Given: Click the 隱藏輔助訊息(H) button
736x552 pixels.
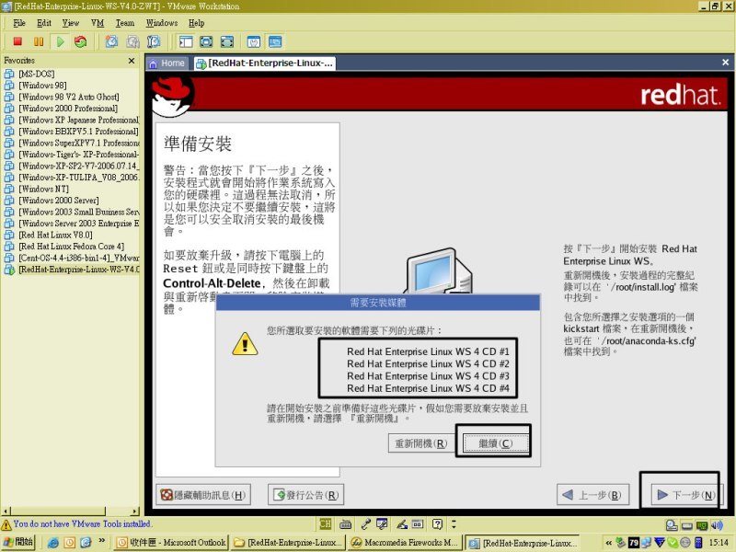Looking at the screenshot, I should (203, 495).
